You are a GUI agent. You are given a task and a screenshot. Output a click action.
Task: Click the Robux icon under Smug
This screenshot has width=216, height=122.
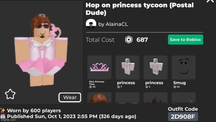[175, 87]
